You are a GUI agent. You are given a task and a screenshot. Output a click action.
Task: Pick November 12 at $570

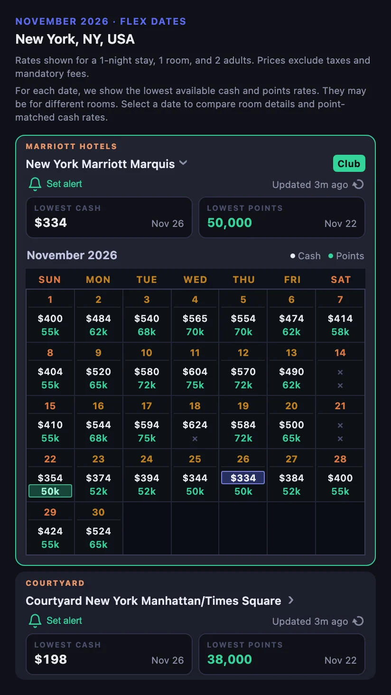(x=243, y=369)
